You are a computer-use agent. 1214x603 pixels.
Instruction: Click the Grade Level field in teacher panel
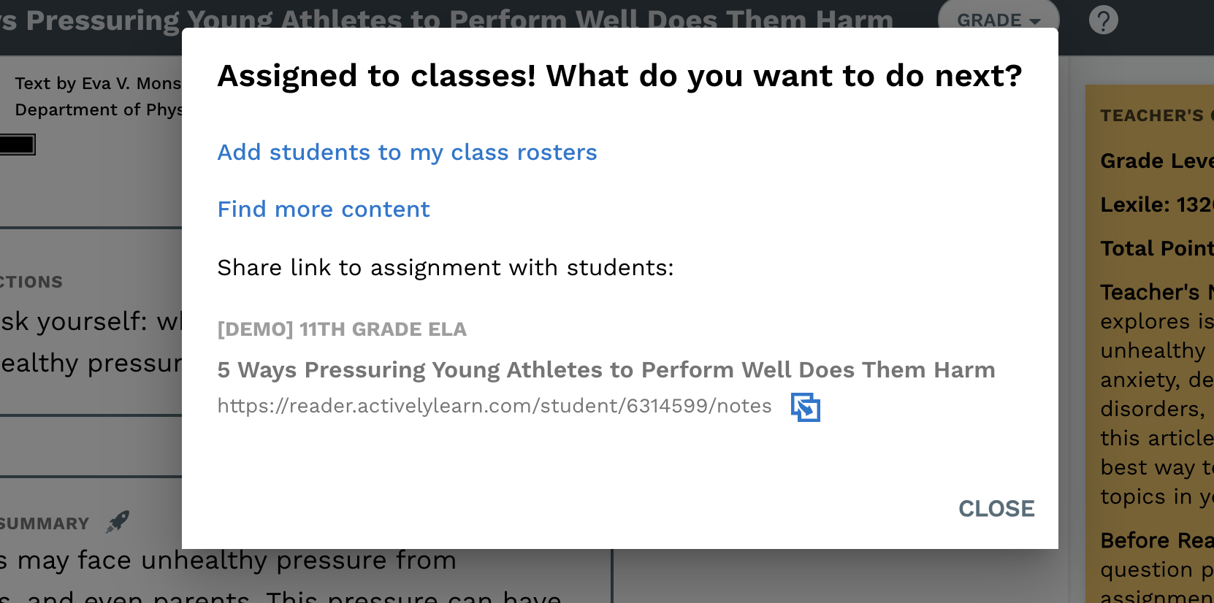[1157, 161]
